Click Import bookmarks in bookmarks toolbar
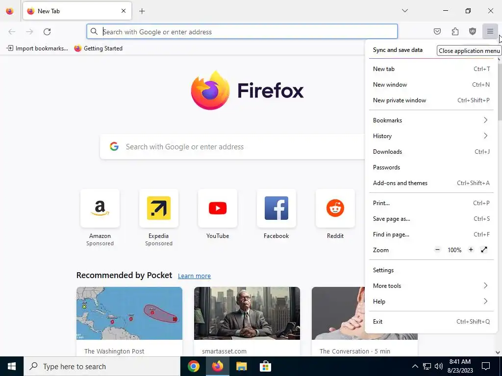 click(37, 48)
